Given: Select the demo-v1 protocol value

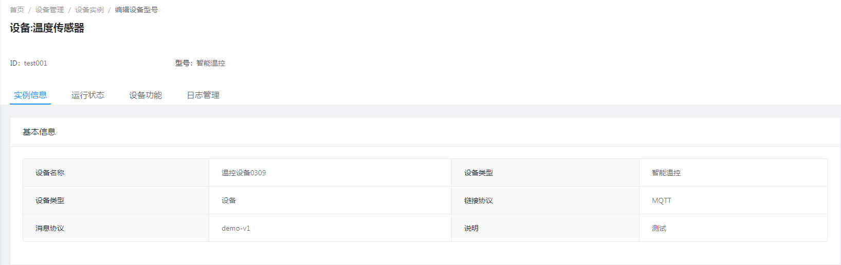Looking at the screenshot, I should click(236, 228).
